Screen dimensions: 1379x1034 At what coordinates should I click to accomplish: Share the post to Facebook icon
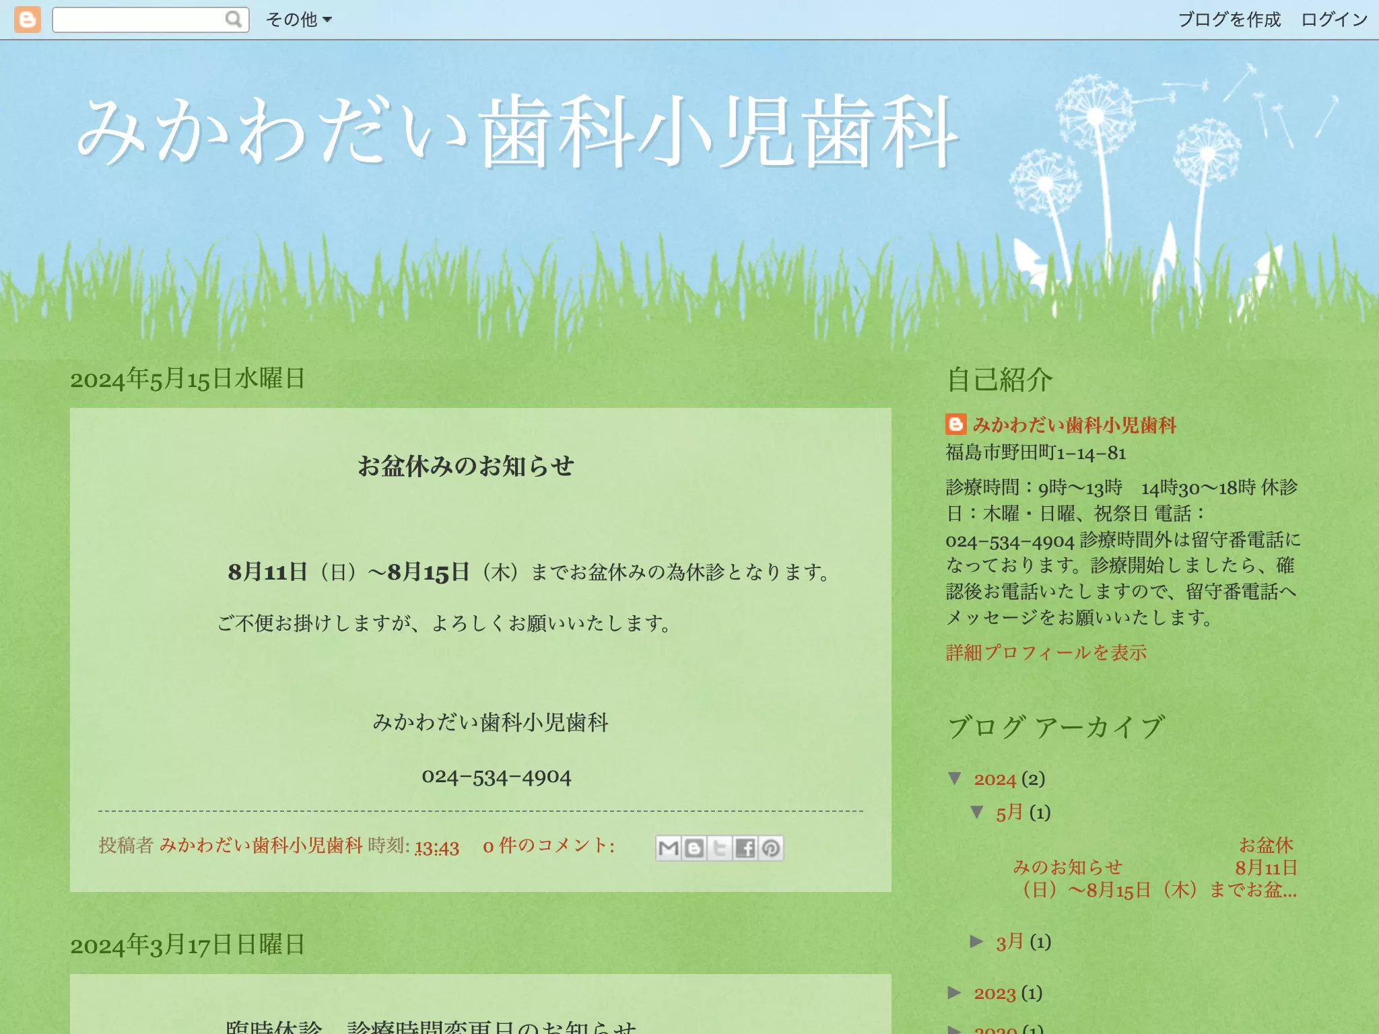tap(745, 848)
